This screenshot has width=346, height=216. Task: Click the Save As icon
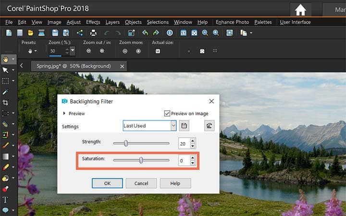tap(66, 33)
